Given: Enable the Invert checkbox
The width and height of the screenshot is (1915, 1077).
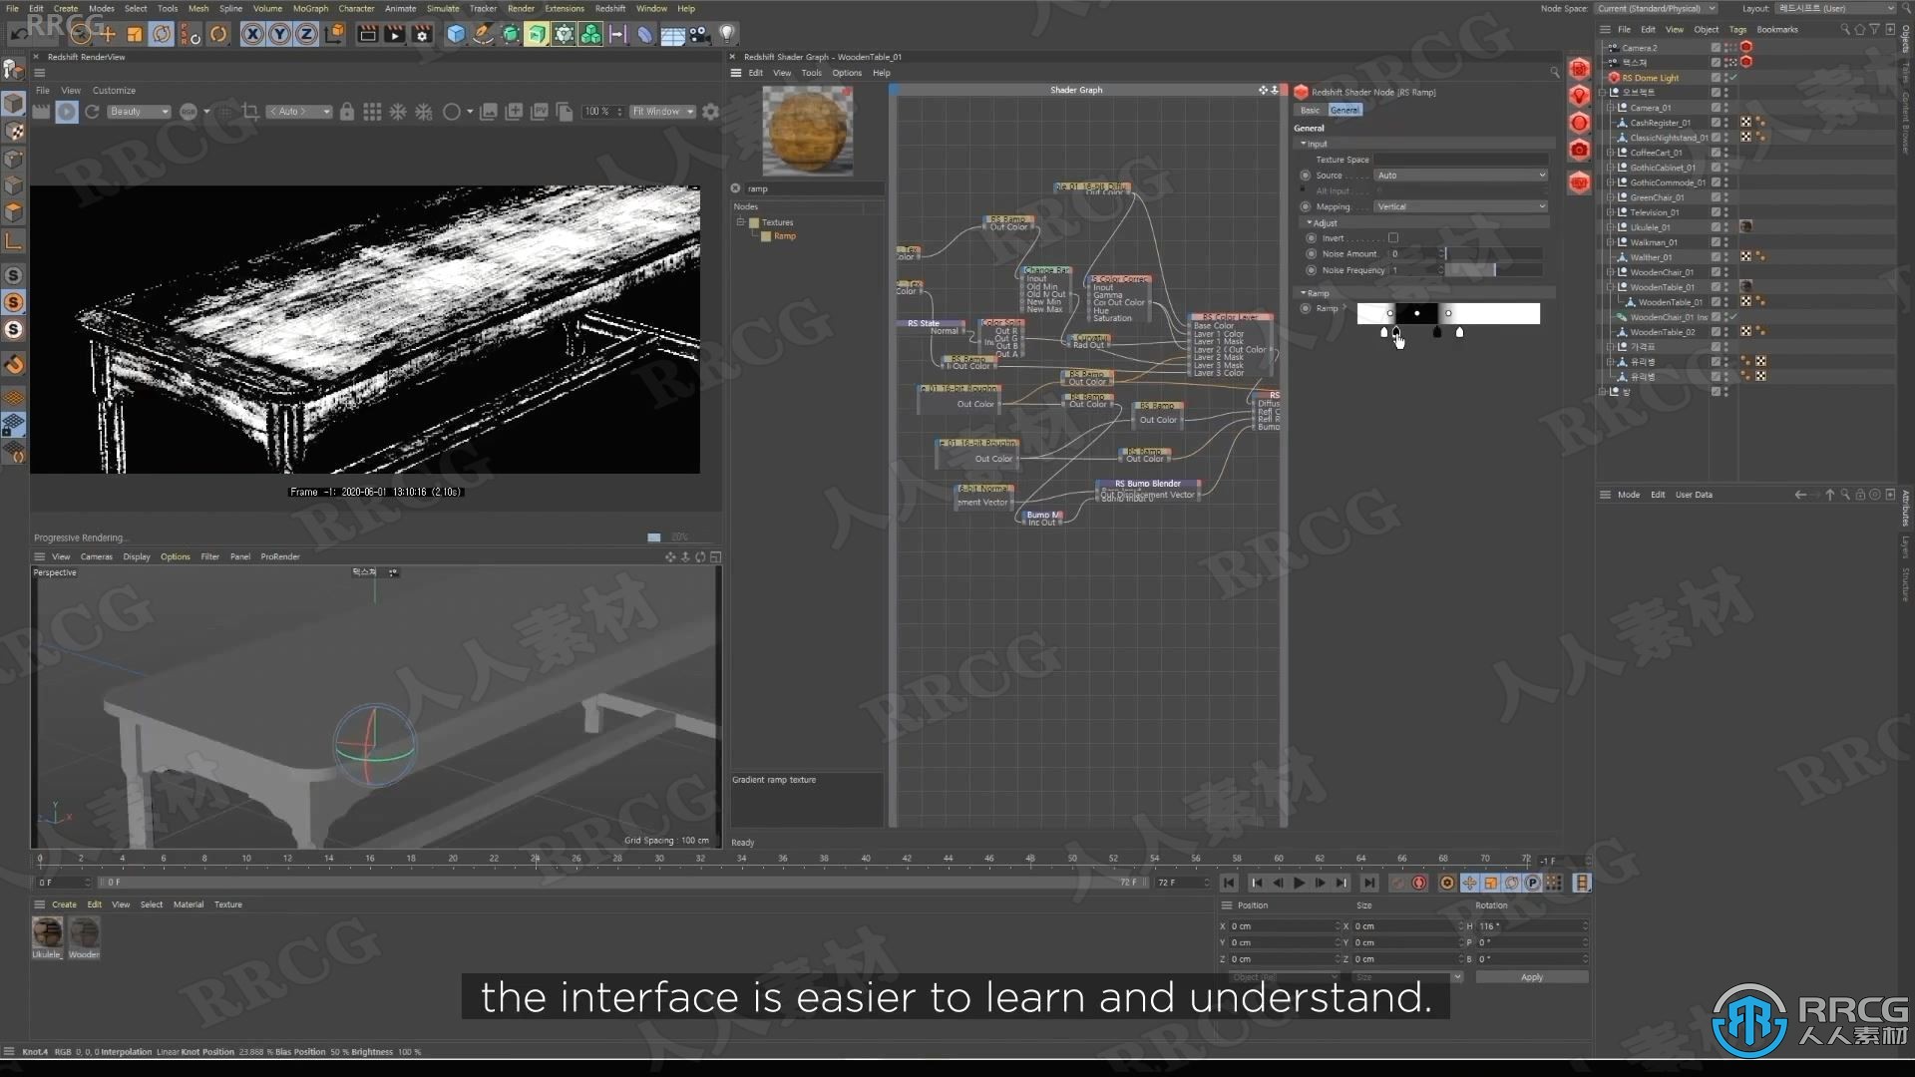Looking at the screenshot, I should tap(1393, 238).
